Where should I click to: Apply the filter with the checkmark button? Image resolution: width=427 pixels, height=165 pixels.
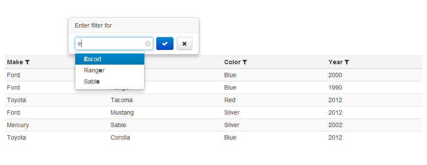pyautogui.click(x=165, y=44)
